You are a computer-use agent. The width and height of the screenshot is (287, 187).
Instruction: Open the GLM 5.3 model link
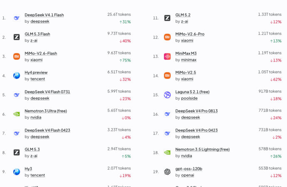pyautogui.click(x=32, y=150)
